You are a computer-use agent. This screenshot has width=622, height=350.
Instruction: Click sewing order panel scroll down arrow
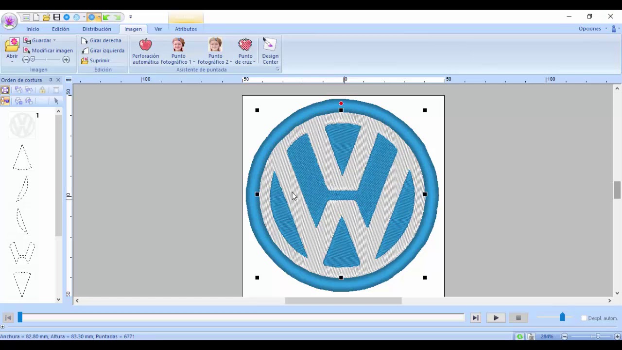(x=58, y=299)
